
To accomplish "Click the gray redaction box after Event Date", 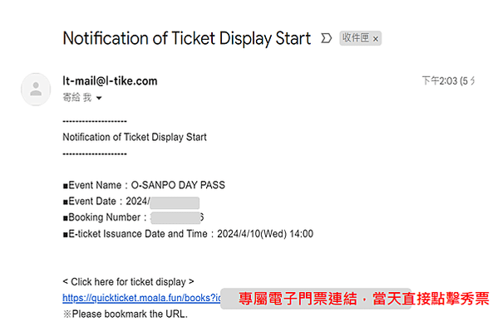I will (x=175, y=202).
